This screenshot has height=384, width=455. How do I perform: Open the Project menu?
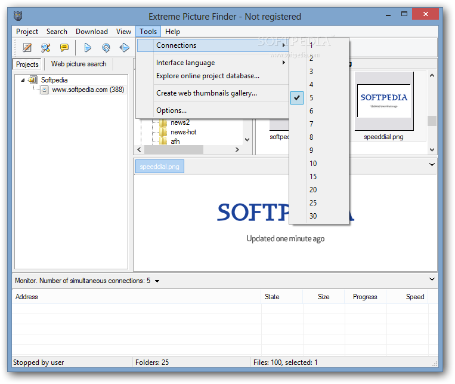pyautogui.click(x=27, y=32)
